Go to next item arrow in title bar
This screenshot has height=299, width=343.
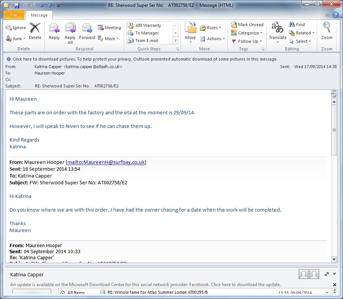[50, 5]
